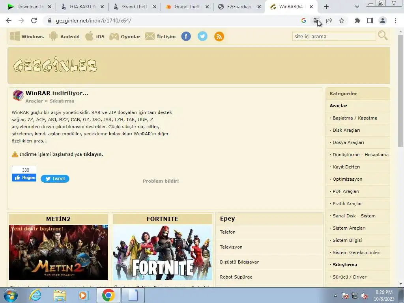The width and height of the screenshot is (404, 303).
Task: Open the Telefon link under Epey
Action: 228,232
